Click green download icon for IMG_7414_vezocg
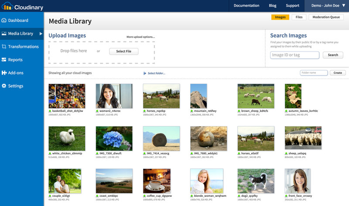The image size is (349, 206). point(144,154)
